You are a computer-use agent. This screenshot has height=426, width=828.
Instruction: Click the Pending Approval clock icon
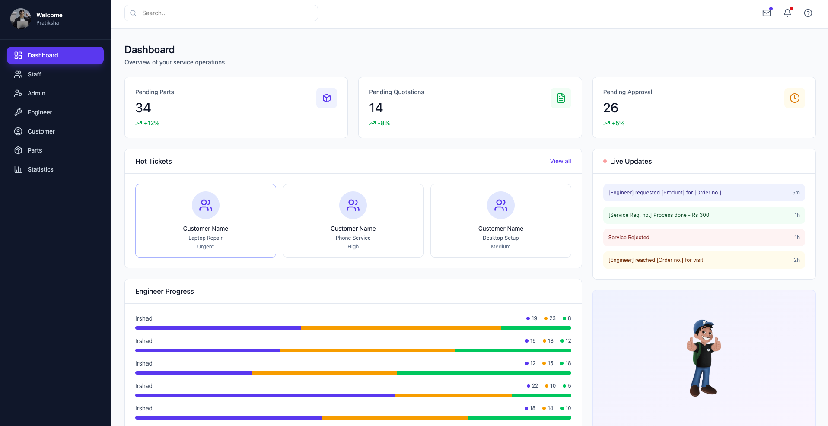click(795, 98)
